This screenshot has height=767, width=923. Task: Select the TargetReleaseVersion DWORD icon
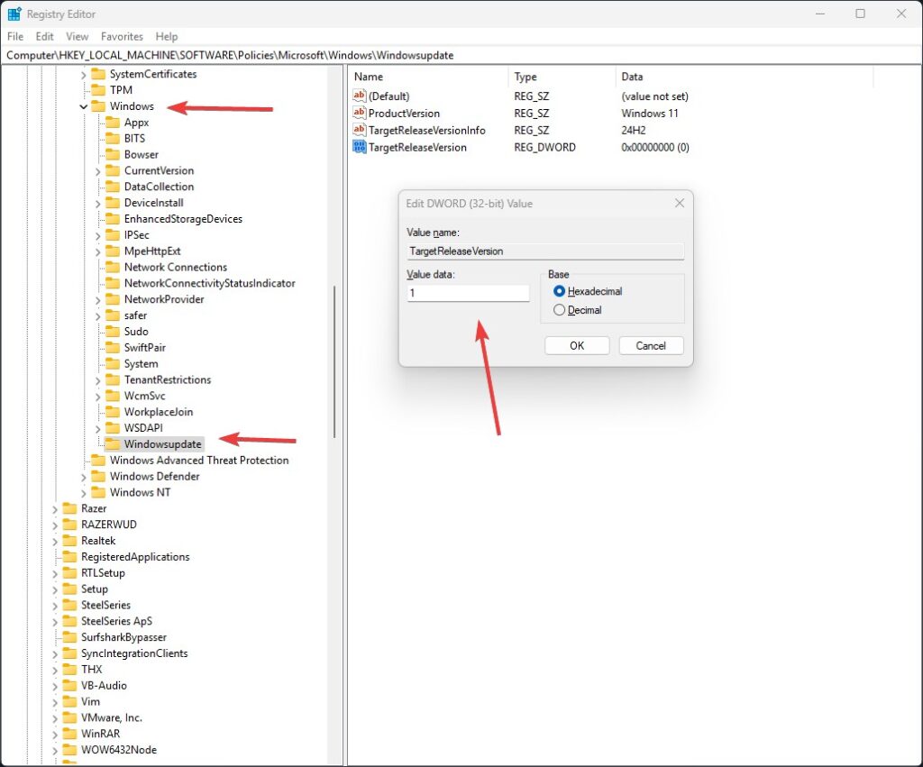click(x=359, y=147)
